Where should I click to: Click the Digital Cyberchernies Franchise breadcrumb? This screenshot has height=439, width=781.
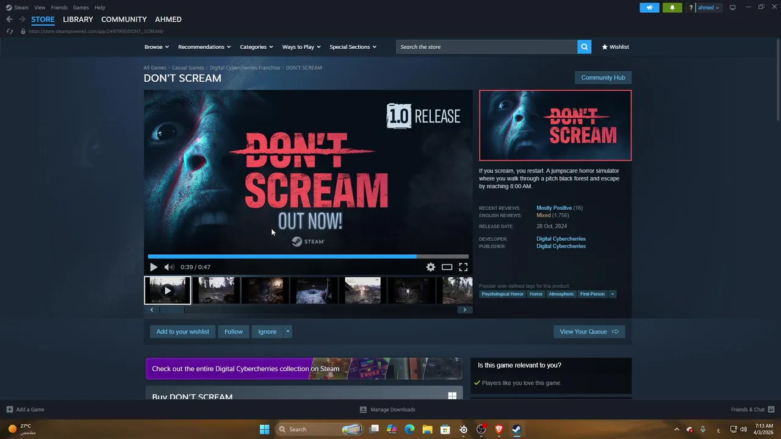[245, 68]
